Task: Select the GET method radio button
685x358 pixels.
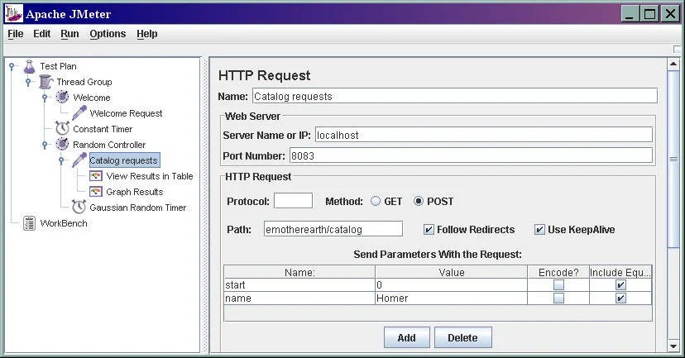Action: 376,201
